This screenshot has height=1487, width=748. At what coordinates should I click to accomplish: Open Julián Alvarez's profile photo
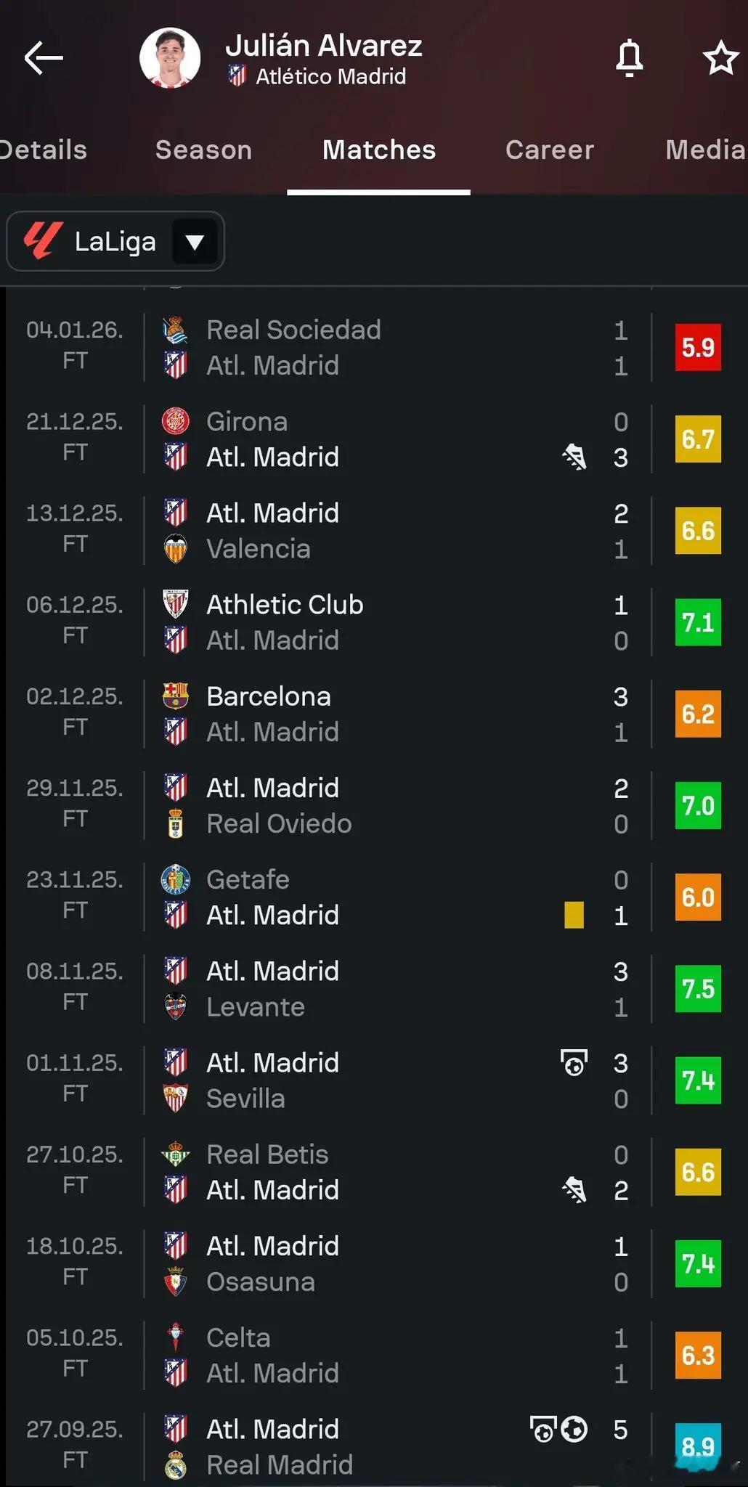click(170, 58)
